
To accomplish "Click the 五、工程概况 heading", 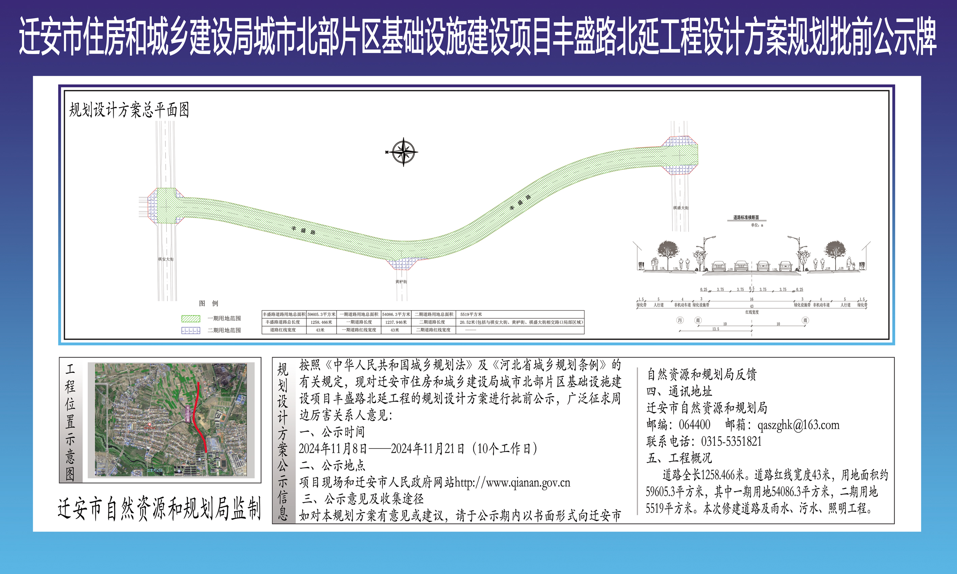I will pos(679,458).
